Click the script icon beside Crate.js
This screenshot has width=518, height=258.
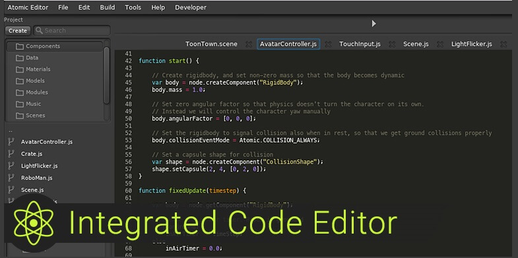(x=11, y=154)
